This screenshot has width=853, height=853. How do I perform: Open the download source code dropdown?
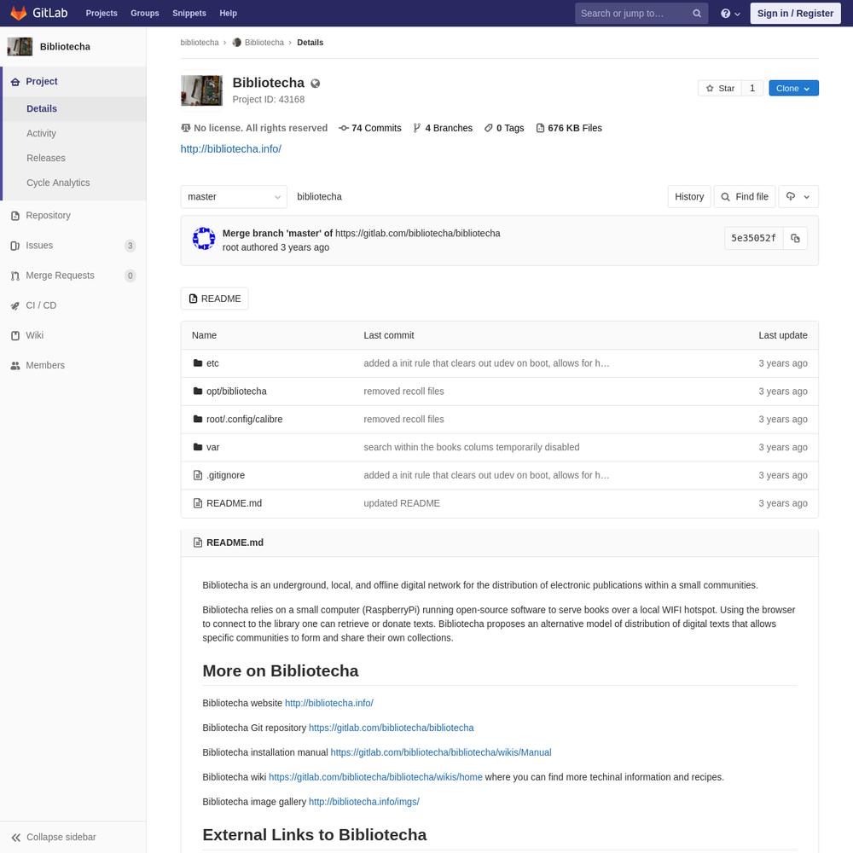point(798,197)
